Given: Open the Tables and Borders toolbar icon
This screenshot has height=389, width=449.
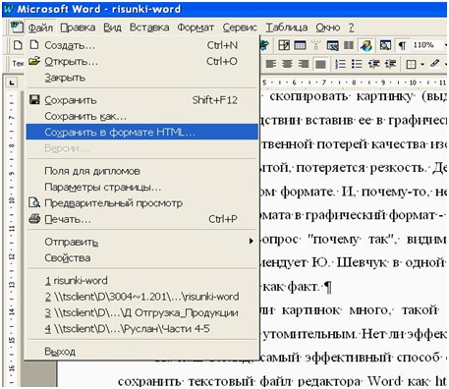Looking at the screenshot, I should pos(284,45).
